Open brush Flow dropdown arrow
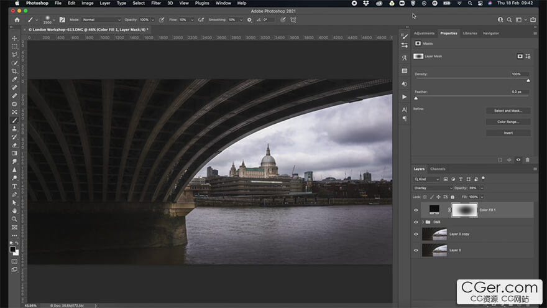The image size is (547, 308). point(192,20)
